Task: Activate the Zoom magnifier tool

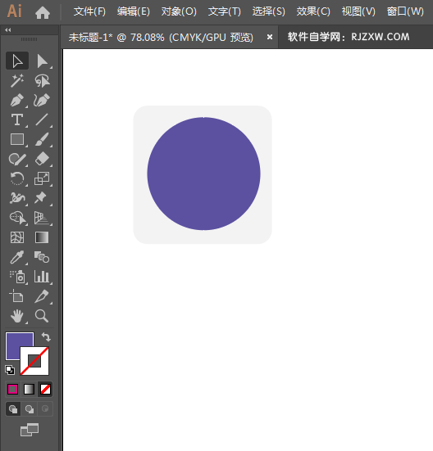Action: coord(42,316)
